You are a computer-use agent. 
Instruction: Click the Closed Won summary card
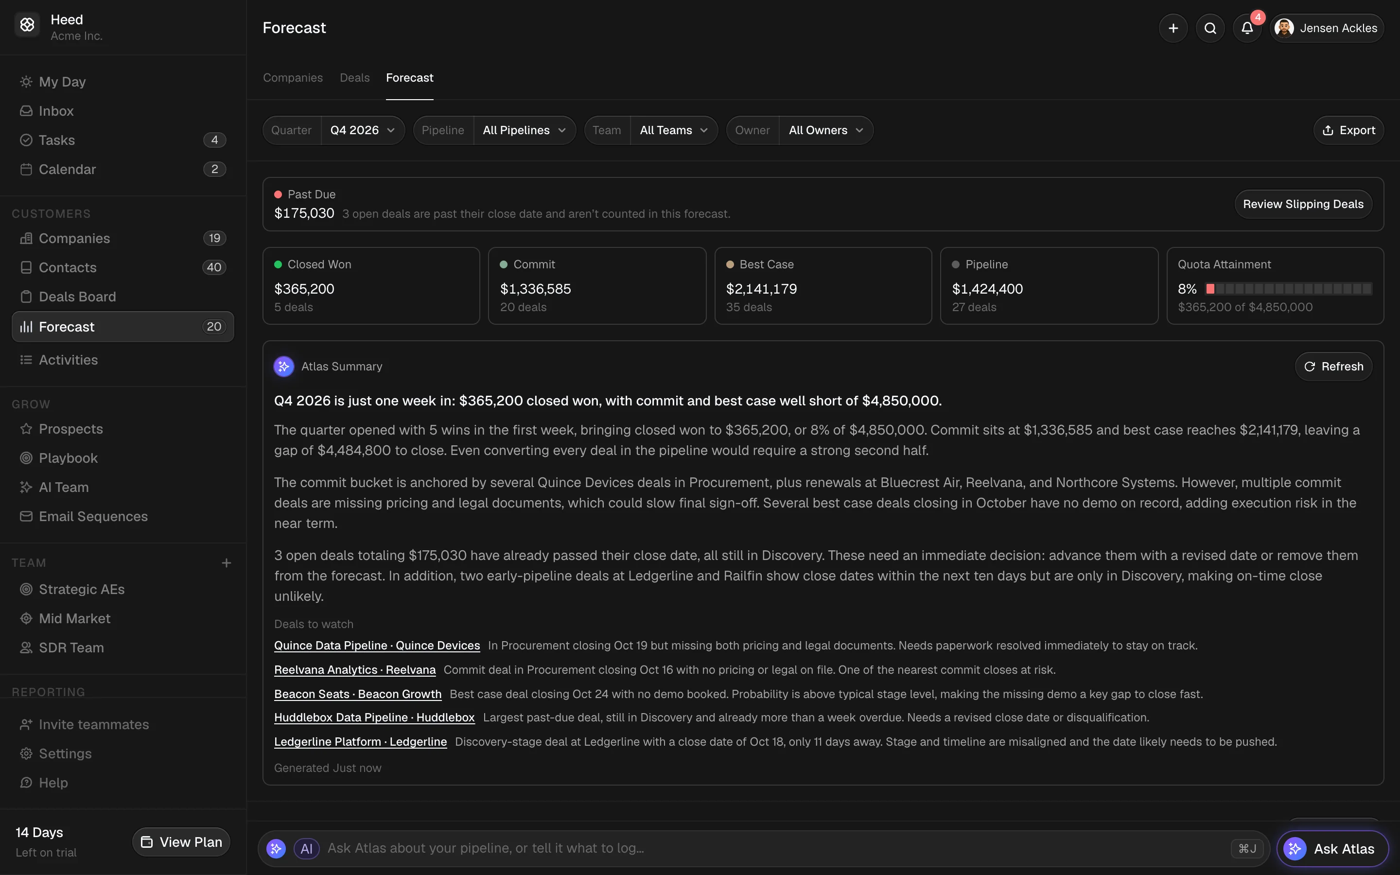click(371, 286)
